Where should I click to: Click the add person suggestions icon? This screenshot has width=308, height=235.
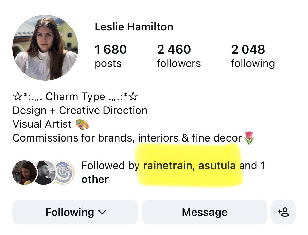283,212
